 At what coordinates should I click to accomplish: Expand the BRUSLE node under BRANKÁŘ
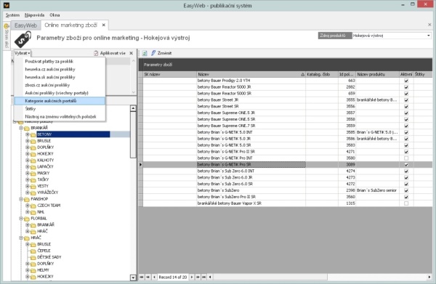point(28,141)
